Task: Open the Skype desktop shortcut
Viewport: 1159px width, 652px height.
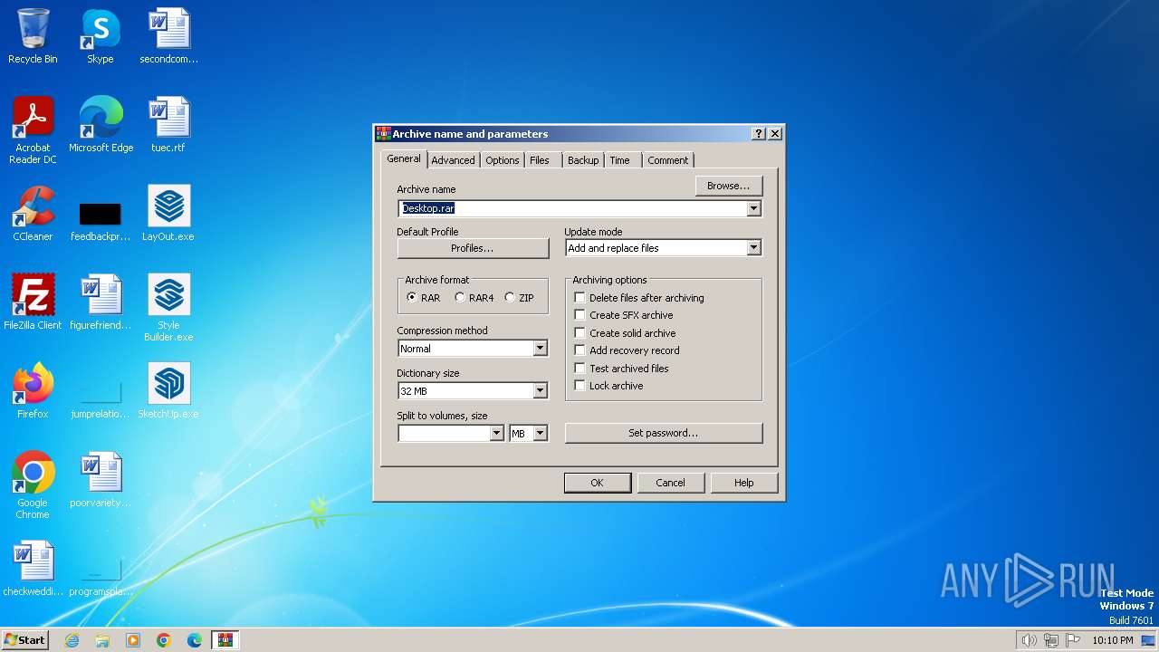Action: 101,36
